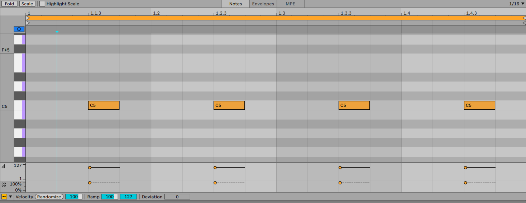526x203 pixels.
Task: Click the 127 velocity scale label
Action: coord(18,165)
